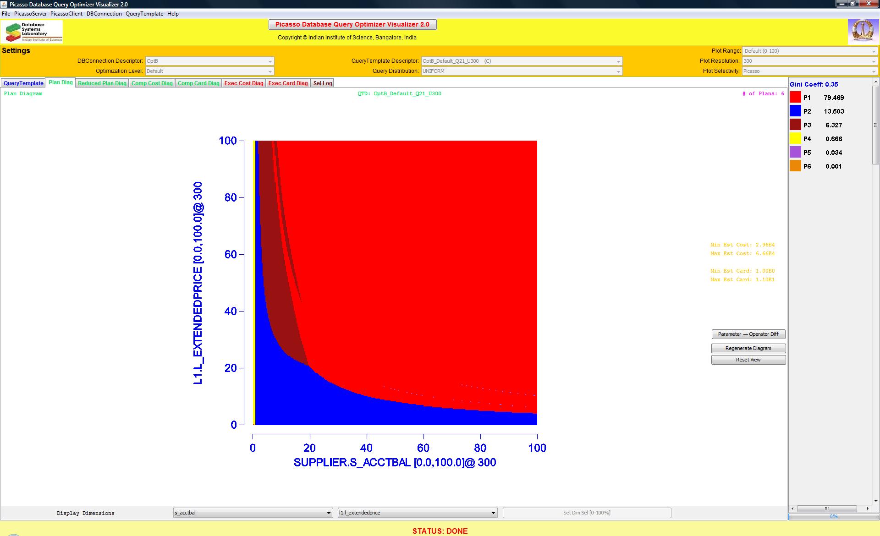Click the orange P6 plan swatch
The width and height of the screenshot is (880, 536).
(x=795, y=166)
